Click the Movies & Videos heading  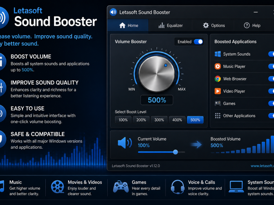85,182
